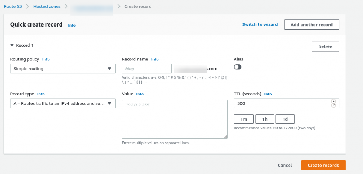
Task: Click the Value area resize handle
Action: point(225,137)
